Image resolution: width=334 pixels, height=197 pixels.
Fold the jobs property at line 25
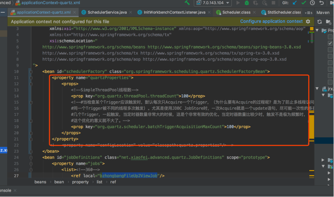click(31, 164)
